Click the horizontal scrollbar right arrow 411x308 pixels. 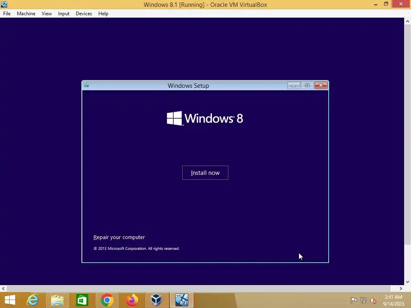(401, 288)
